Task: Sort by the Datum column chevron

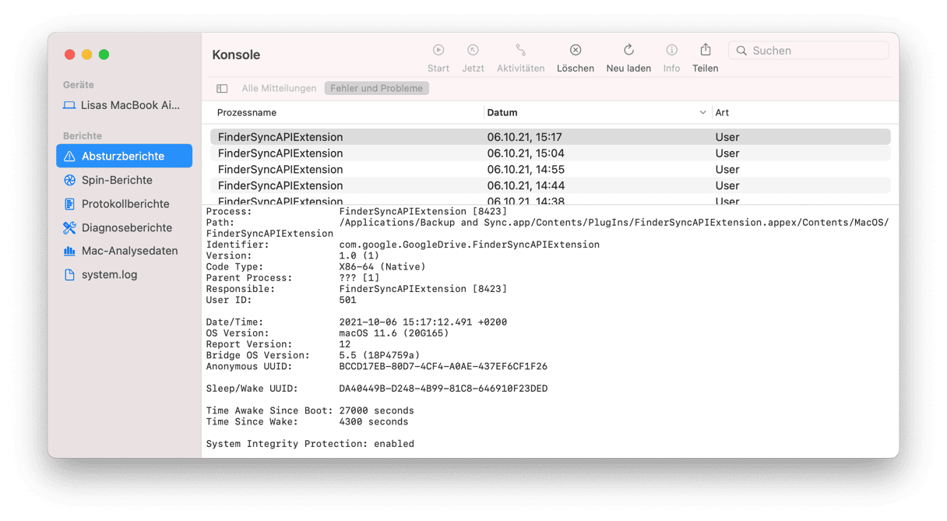Action: (703, 113)
